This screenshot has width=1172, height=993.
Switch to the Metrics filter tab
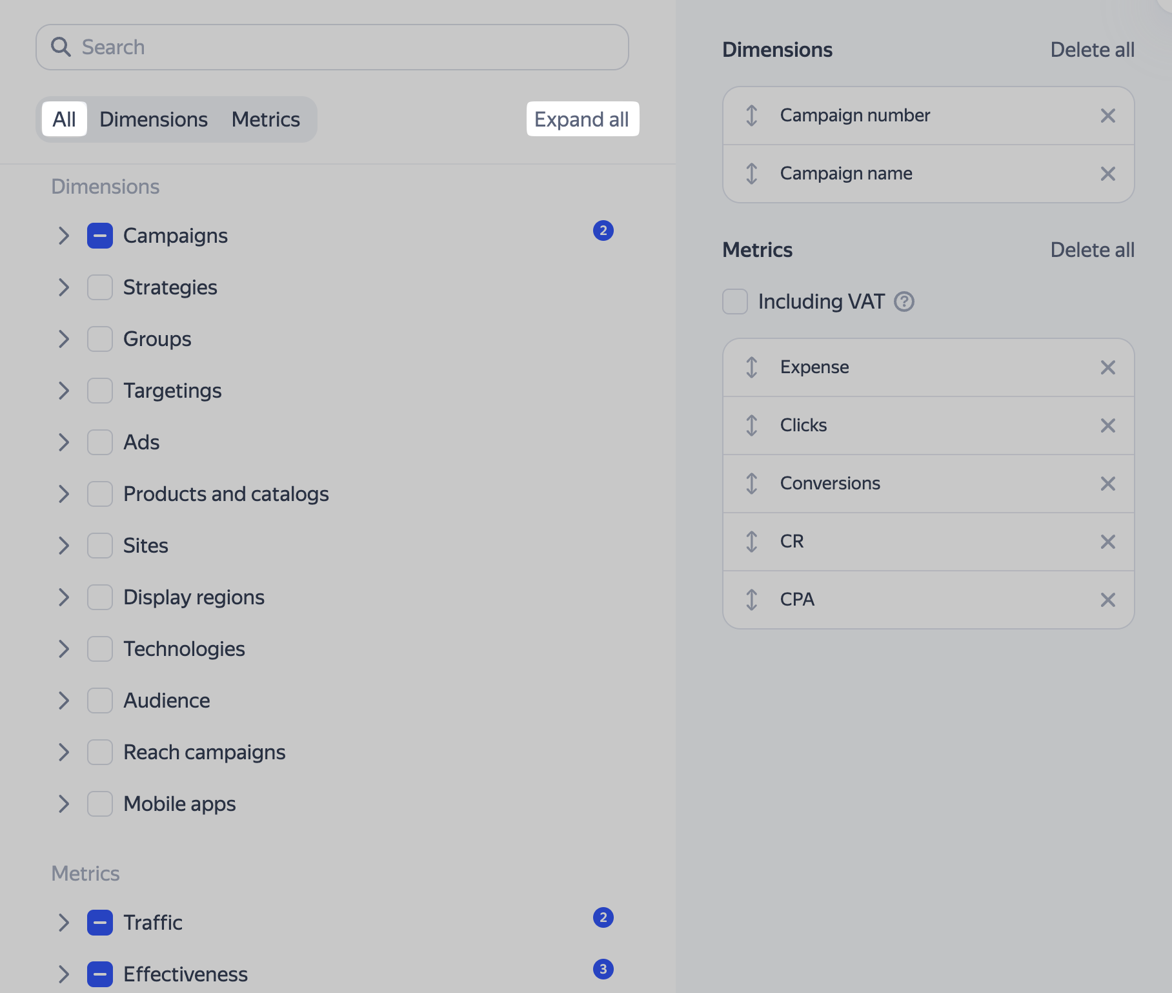[x=265, y=119]
